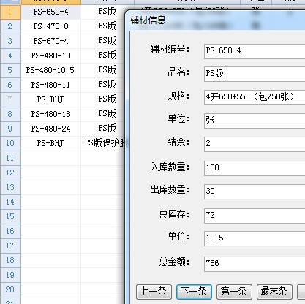Click the 规格 field with 4开650*550
Image resolution: width=305 pixels, height=304 pixels.
pyautogui.click(x=255, y=97)
